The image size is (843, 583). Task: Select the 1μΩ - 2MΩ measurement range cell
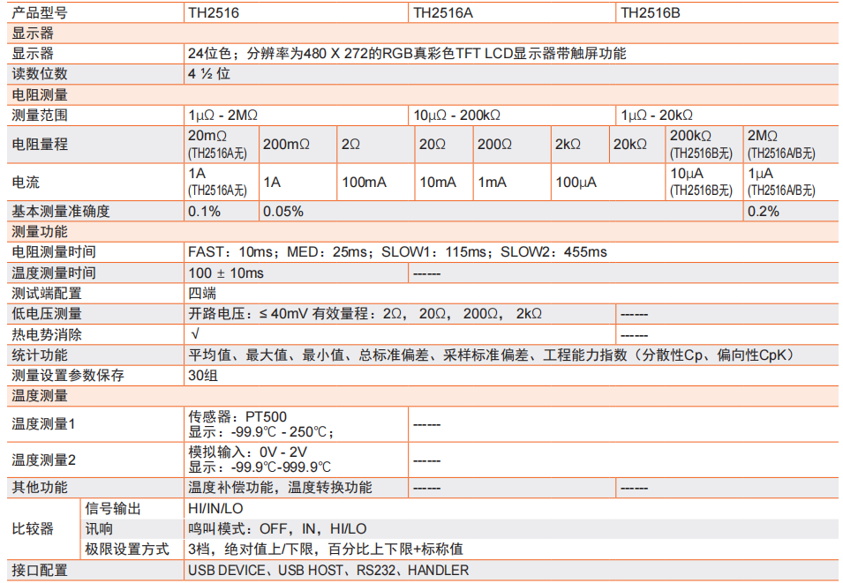click(x=222, y=116)
